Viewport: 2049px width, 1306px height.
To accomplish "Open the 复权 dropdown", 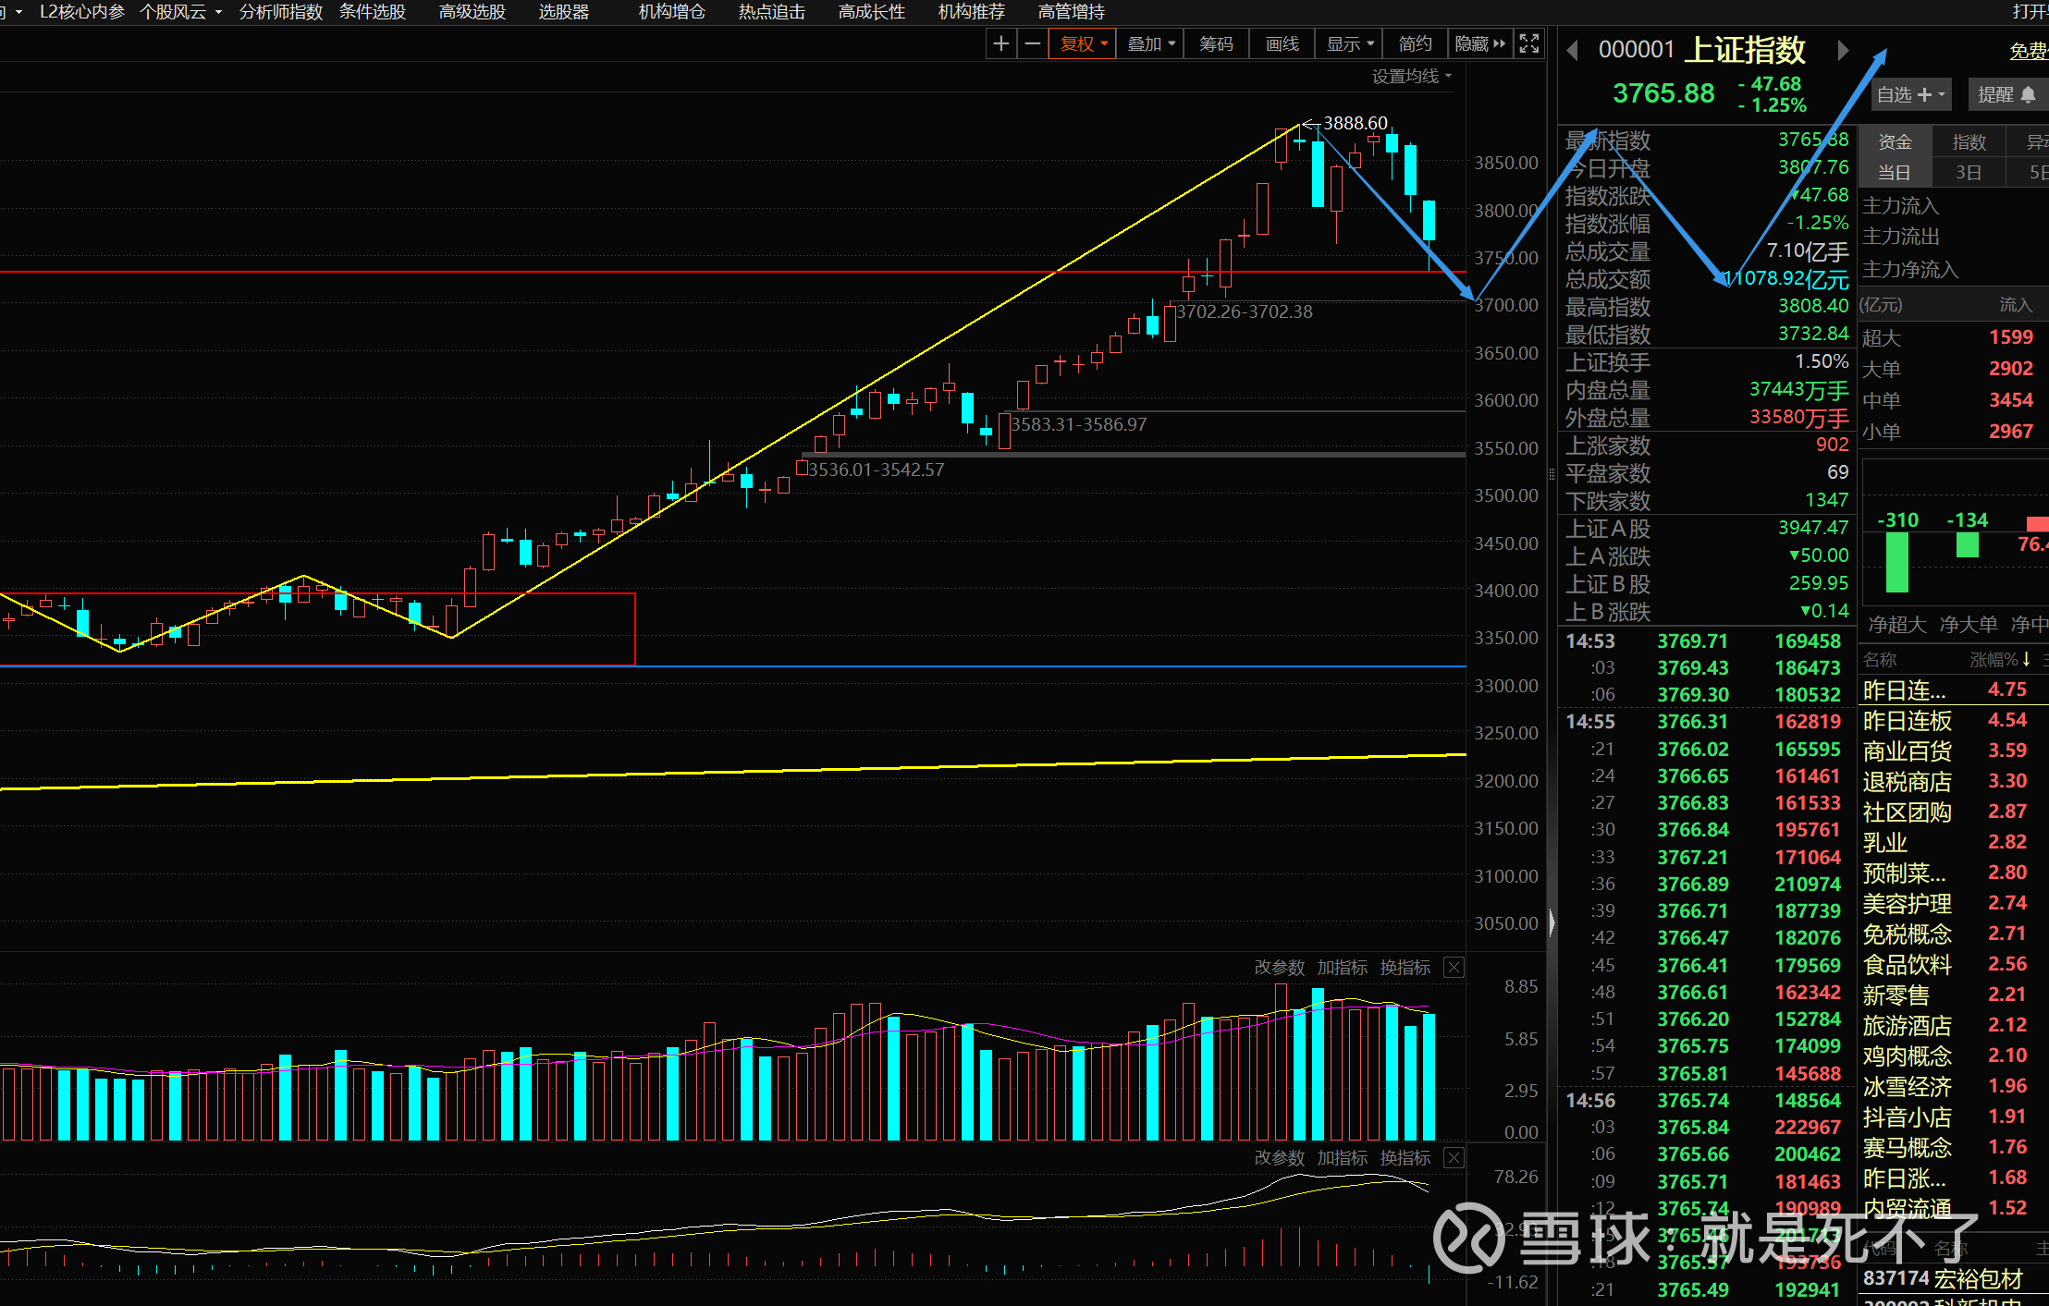I will point(1083,43).
